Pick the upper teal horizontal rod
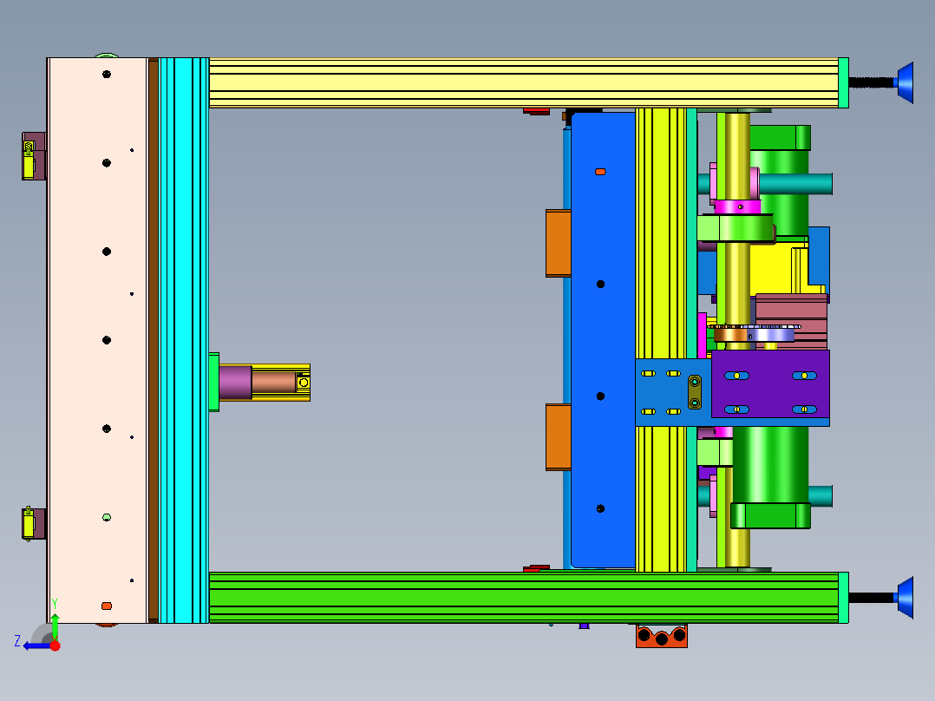Image resolution: width=935 pixels, height=701 pixels. (796, 184)
